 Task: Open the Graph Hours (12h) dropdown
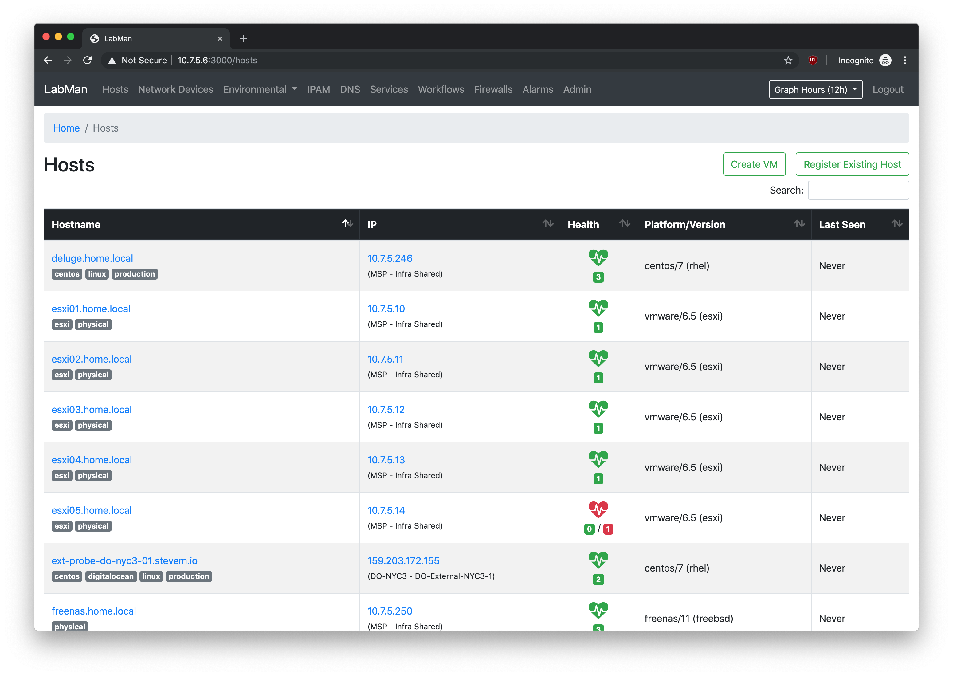click(x=815, y=89)
